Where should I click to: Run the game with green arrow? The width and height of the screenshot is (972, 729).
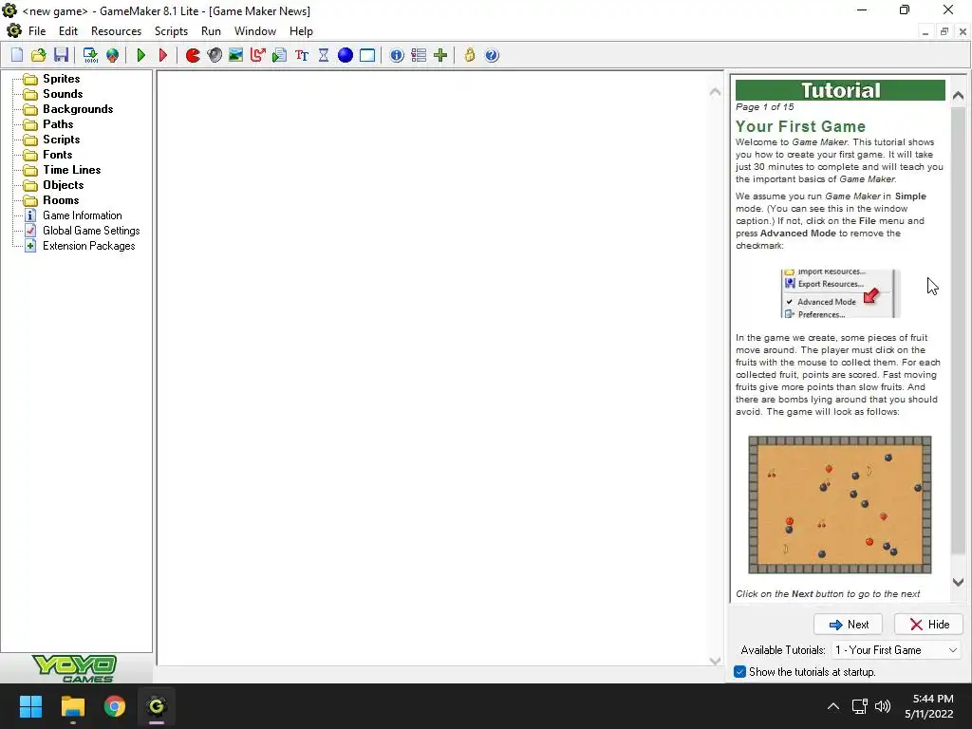click(x=141, y=55)
